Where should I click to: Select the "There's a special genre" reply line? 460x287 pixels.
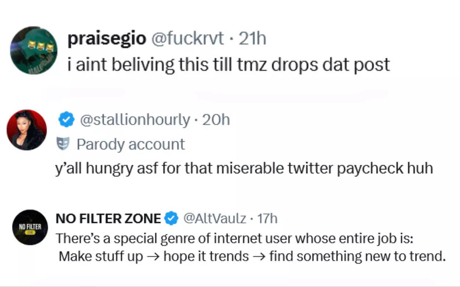click(235, 238)
